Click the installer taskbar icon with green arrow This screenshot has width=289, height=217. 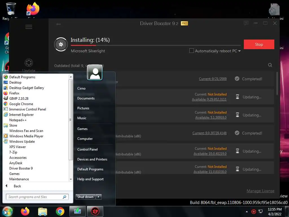click(x=78, y=211)
